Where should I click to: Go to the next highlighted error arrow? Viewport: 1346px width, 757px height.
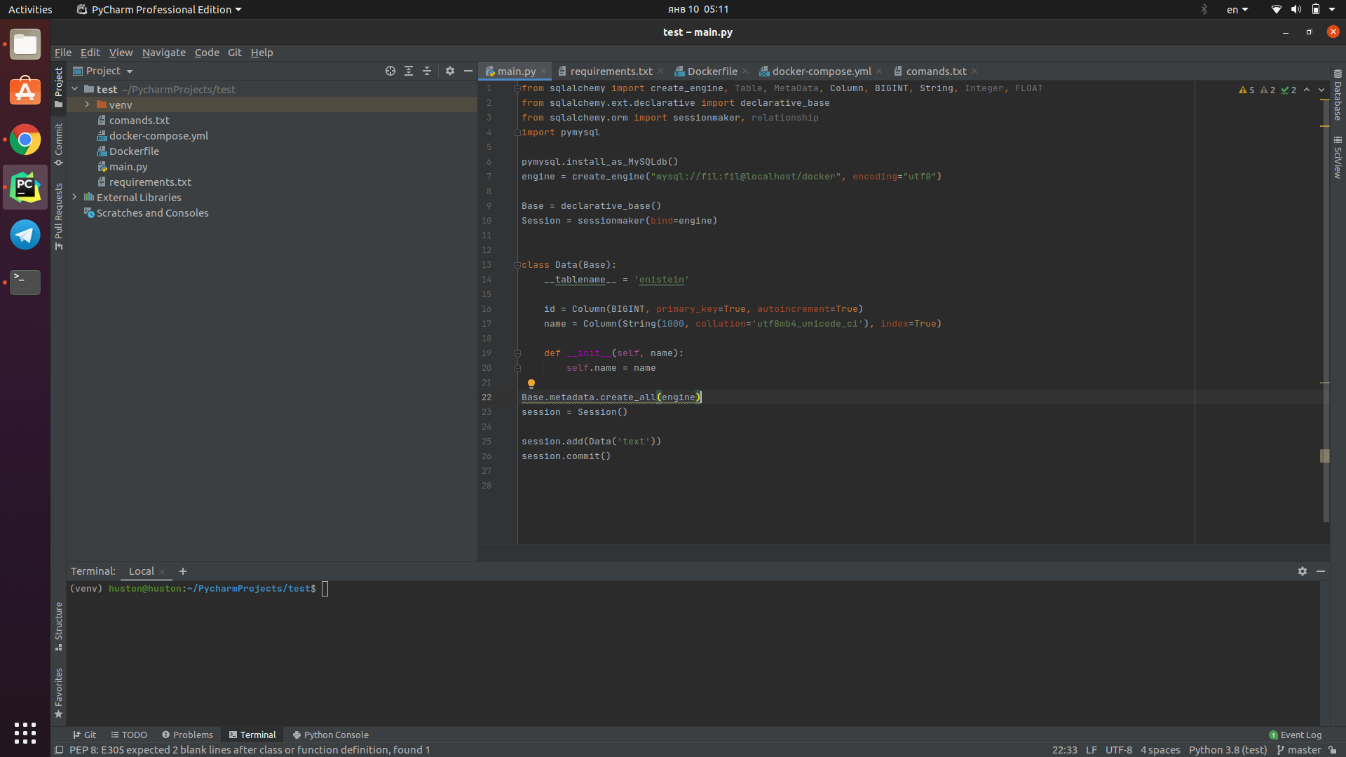(x=1321, y=90)
